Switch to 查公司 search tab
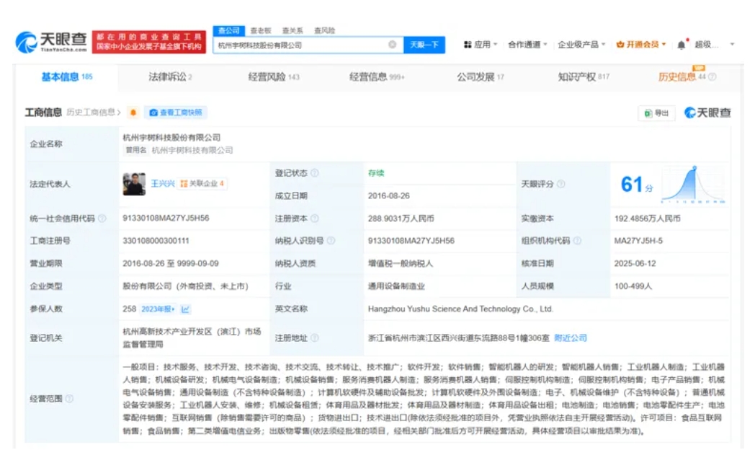The height and width of the screenshot is (463, 755). (228, 30)
